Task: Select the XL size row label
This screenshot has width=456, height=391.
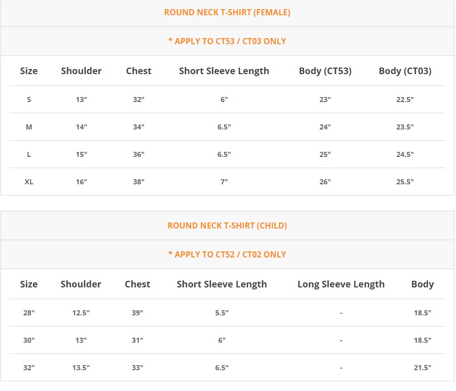Action: pos(29,182)
